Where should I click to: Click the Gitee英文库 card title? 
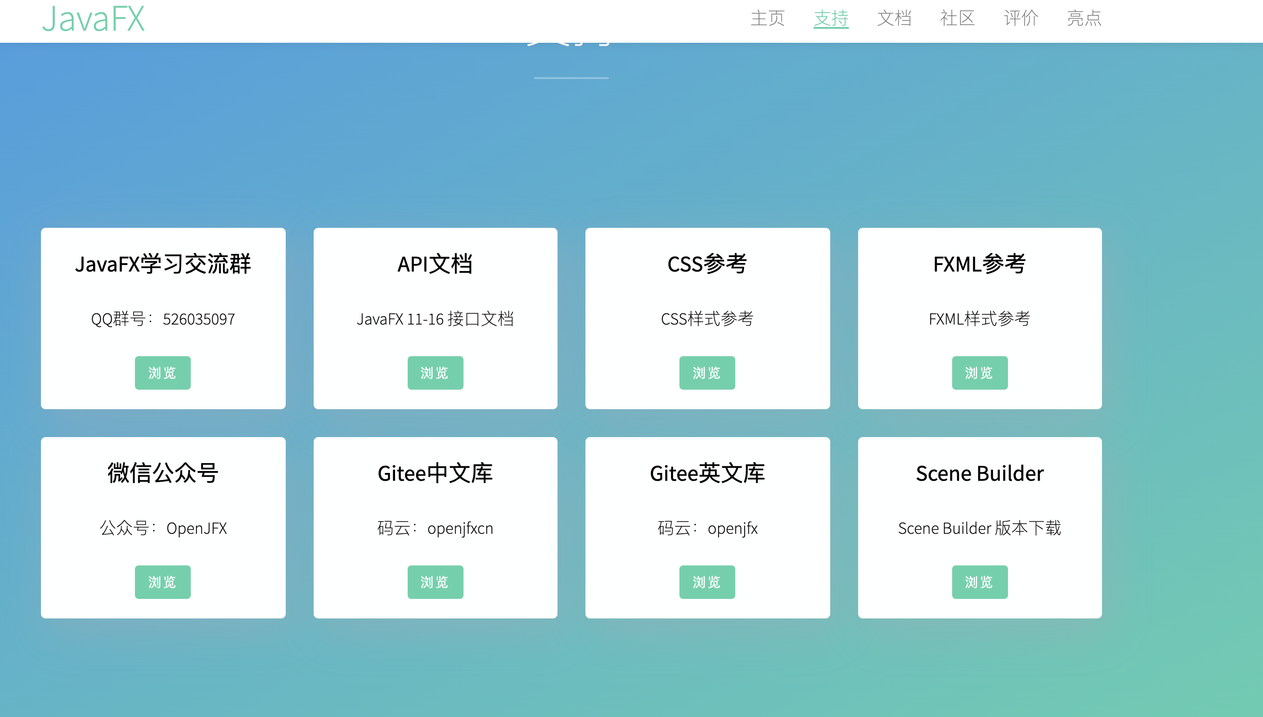coord(707,473)
